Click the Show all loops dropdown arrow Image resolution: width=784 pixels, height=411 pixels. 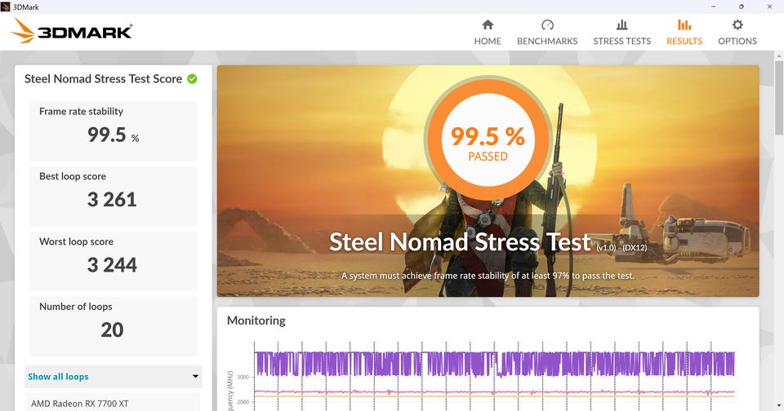(195, 377)
